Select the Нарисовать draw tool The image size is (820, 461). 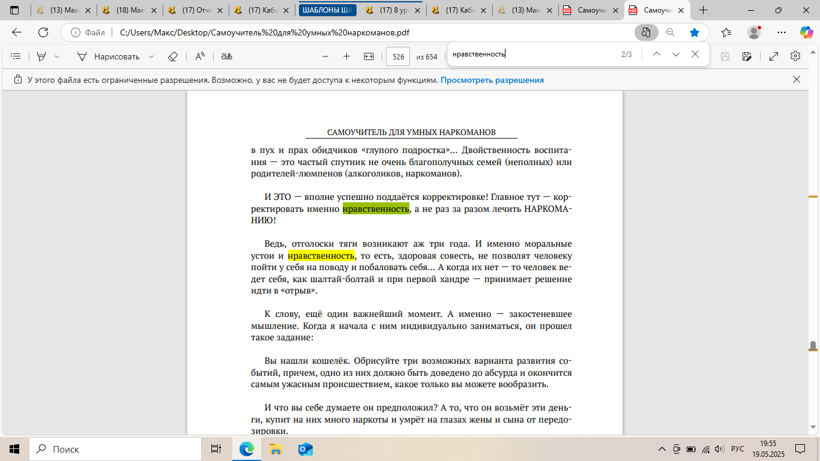108,56
